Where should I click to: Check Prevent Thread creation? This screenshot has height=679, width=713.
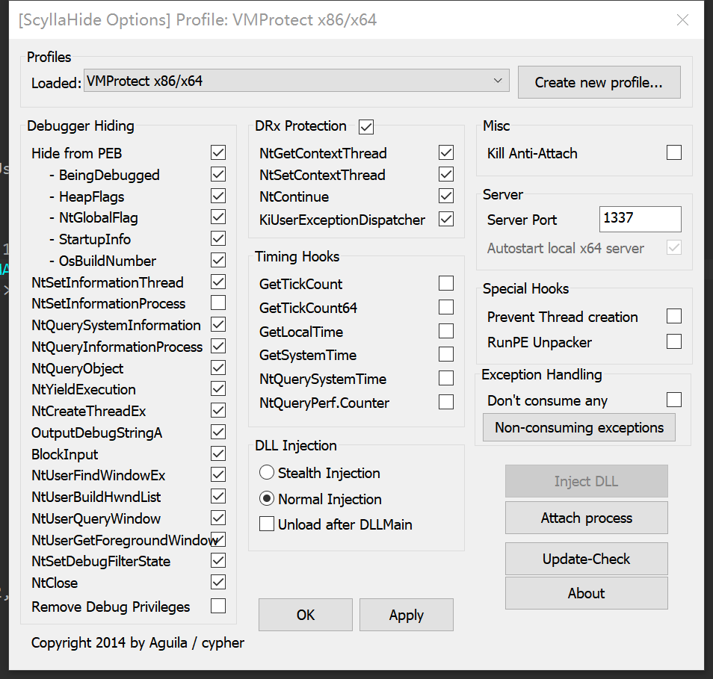click(x=674, y=316)
